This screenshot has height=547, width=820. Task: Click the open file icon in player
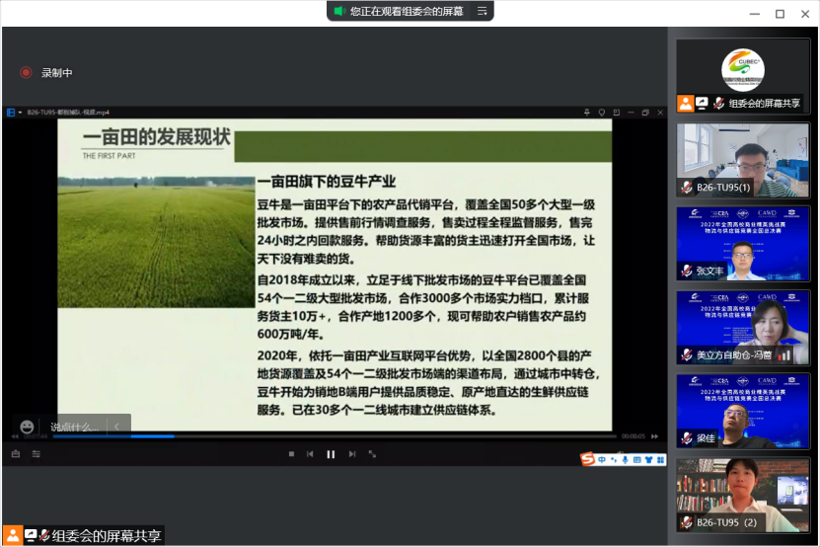pos(16,454)
